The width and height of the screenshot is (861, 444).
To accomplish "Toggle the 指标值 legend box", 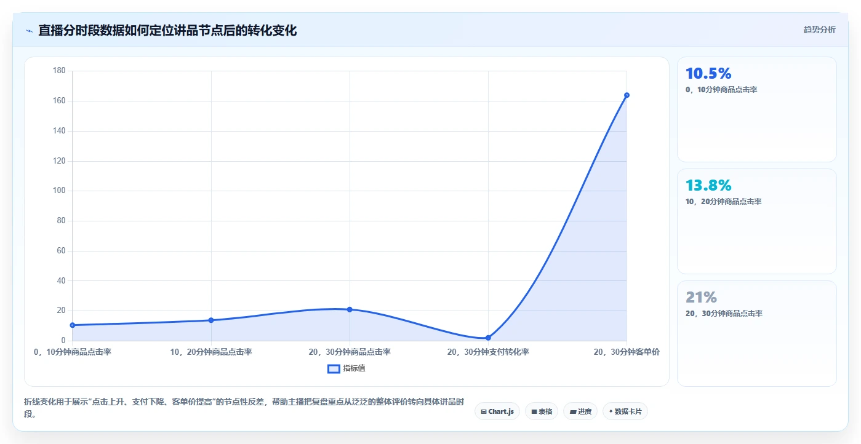I will (334, 368).
